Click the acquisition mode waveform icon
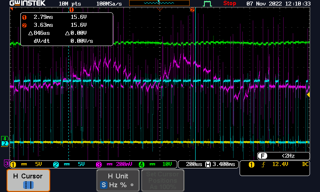The width and height of the screenshot is (320, 192). 207,4
